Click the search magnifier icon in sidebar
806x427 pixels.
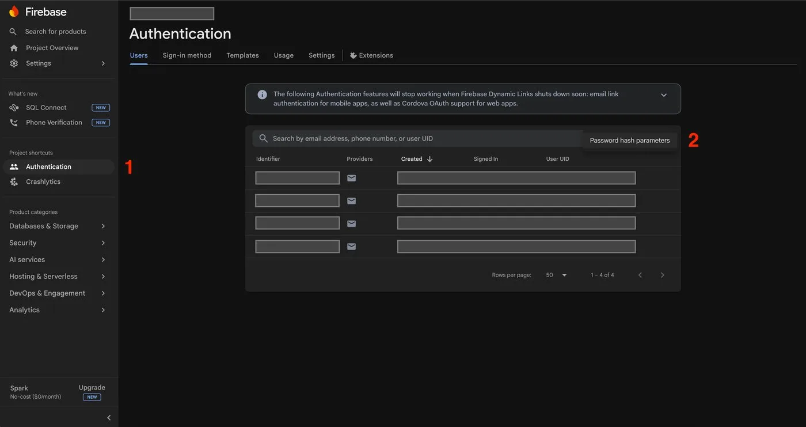point(13,32)
